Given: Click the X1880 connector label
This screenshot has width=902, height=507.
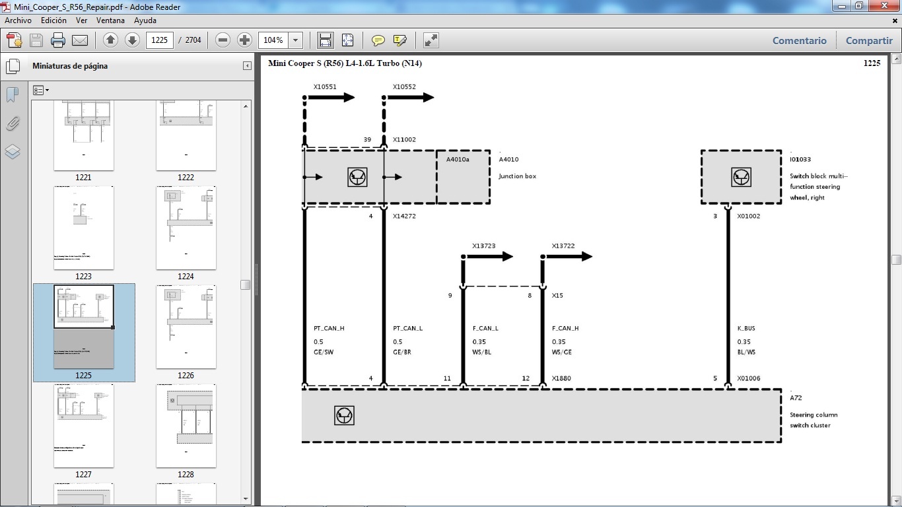Looking at the screenshot, I should coord(561,378).
